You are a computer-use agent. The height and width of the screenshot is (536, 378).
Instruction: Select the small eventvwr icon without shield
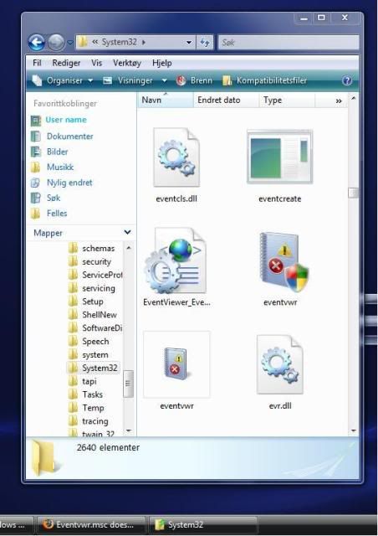(x=176, y=363)
